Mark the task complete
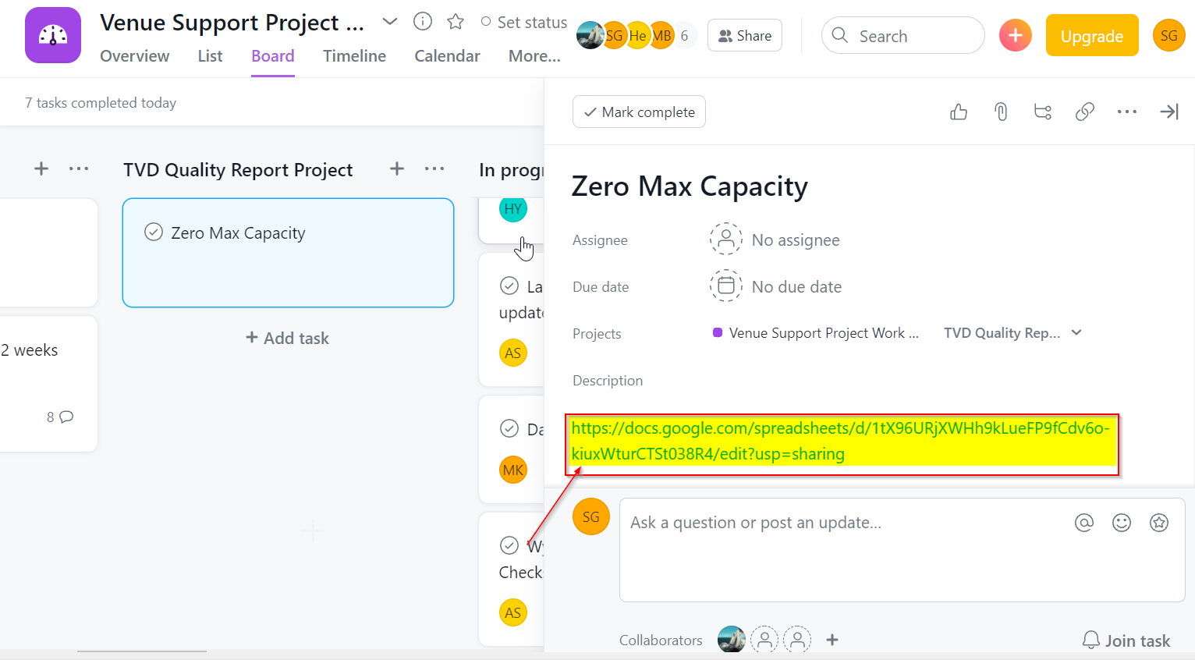 click(x=639, y=112)
